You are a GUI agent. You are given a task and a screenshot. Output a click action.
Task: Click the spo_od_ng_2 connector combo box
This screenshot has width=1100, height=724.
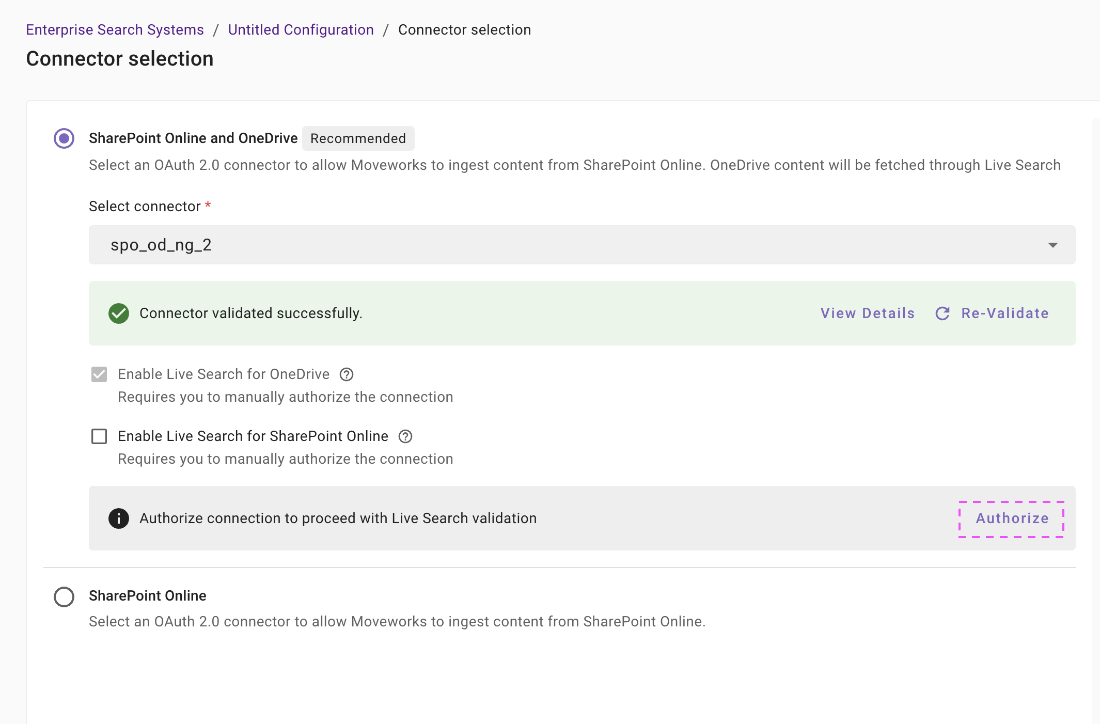(x=568, y=245)
